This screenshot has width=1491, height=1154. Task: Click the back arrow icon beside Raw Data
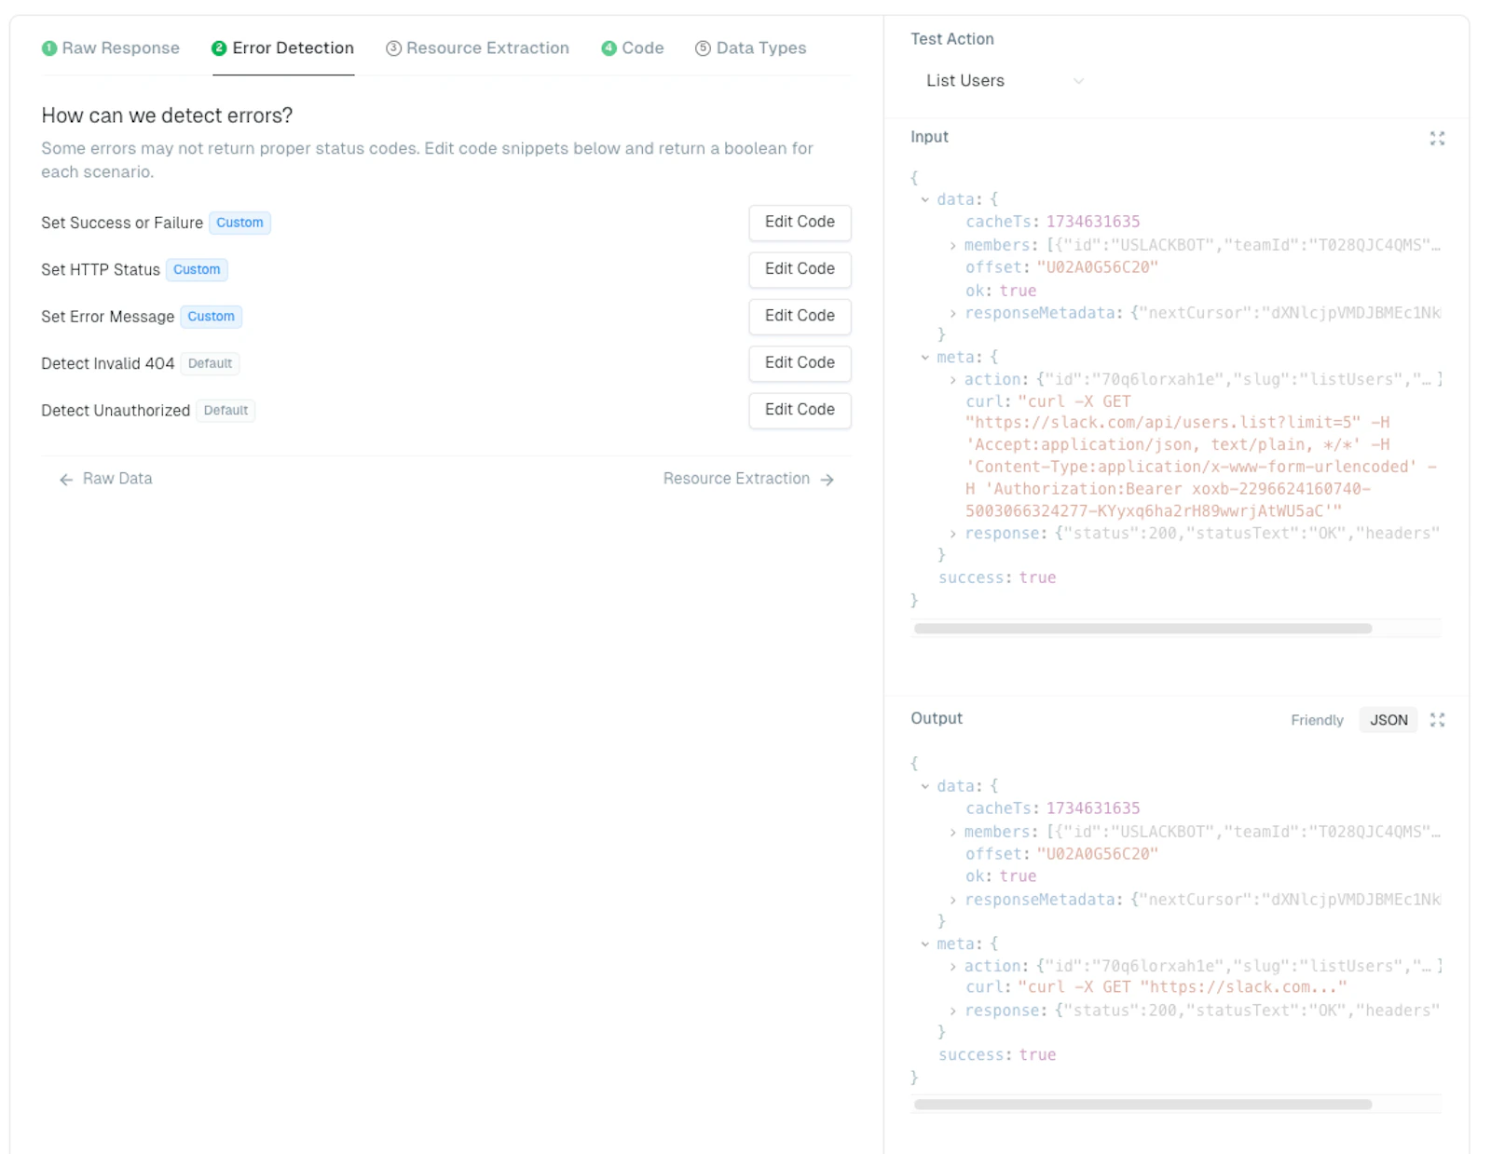[x=66, y=480]
